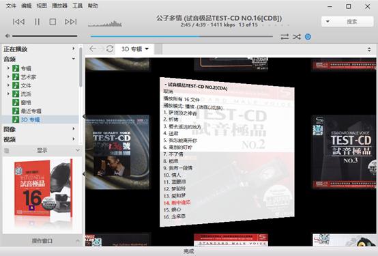Expand the 流派 tree node
Viewport: 378px width, 256px height.
(x=8, y=94)
